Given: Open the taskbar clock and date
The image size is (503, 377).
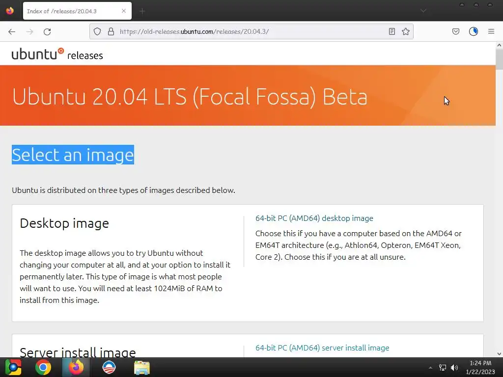Looking at the screenshot, I should tap(480, 367).
